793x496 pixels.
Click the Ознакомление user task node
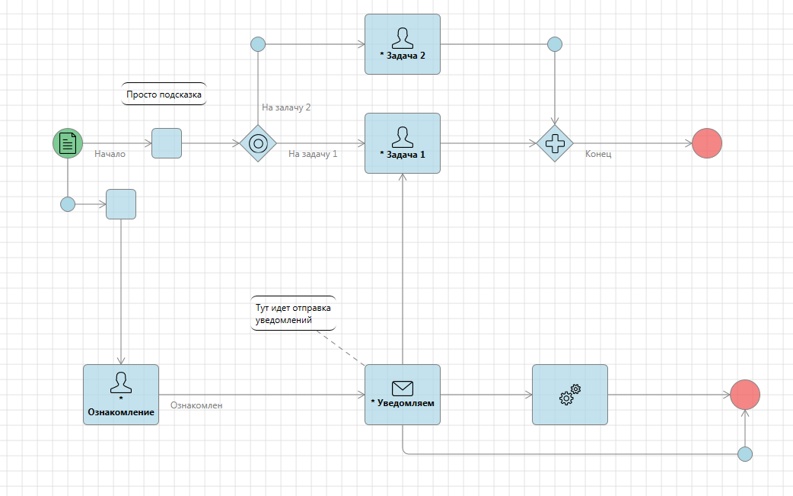click(121, 395)
